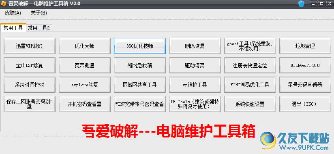Click 保存上网账号密码到D盘 button
This screenshot has width=334, height=154.
coord(30,104)
